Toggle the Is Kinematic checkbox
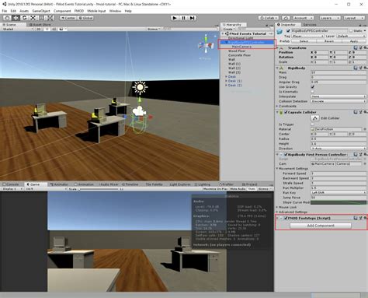Image resolution: width=368 pixels, height=298 pixels. click(x=312, y=92)
